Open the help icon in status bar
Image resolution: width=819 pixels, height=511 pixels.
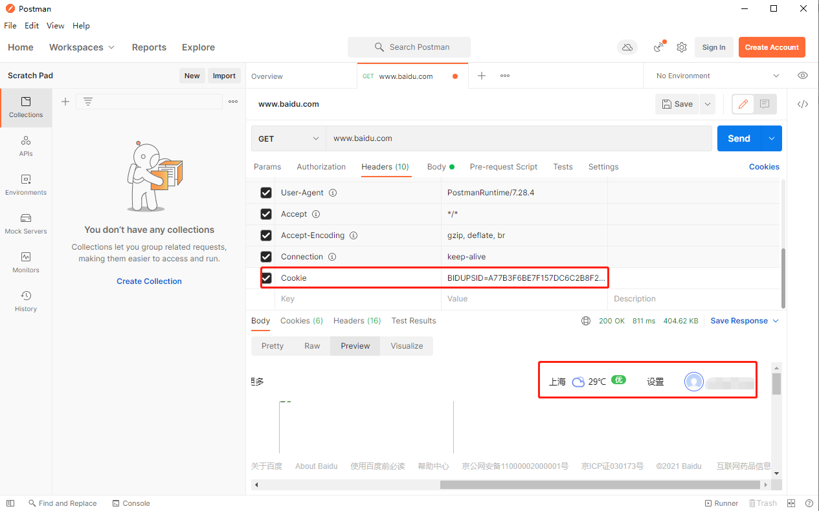coord(809,503)
